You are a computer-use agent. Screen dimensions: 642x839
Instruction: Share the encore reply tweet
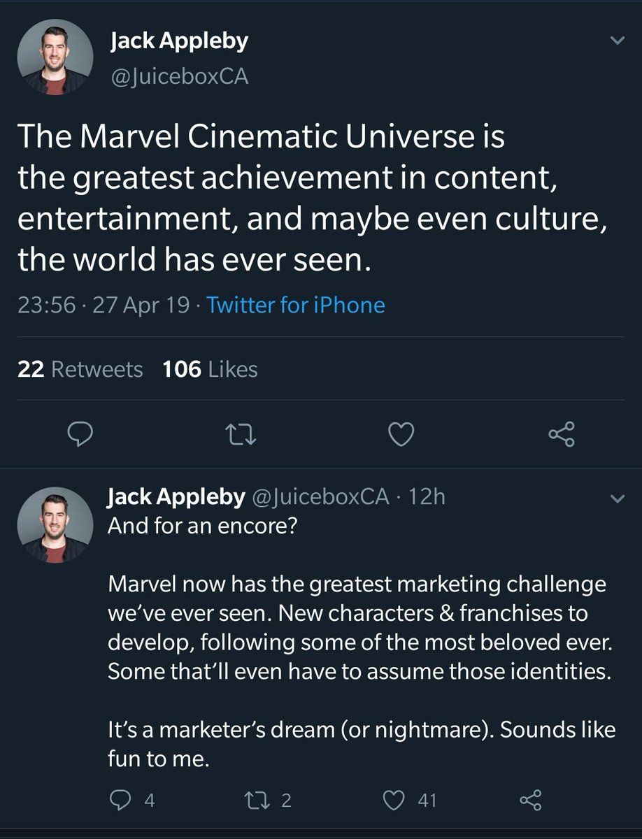(531, 800)
